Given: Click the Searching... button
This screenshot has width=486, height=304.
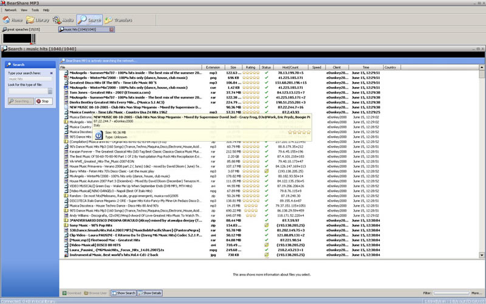Looking at the screenshot, I should [21, 101].
